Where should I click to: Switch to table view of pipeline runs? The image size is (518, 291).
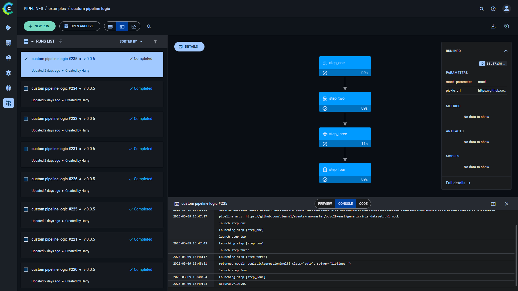(110, 26)
